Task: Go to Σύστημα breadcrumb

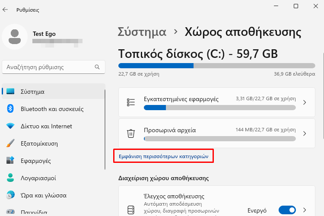Action: (142, 32)
